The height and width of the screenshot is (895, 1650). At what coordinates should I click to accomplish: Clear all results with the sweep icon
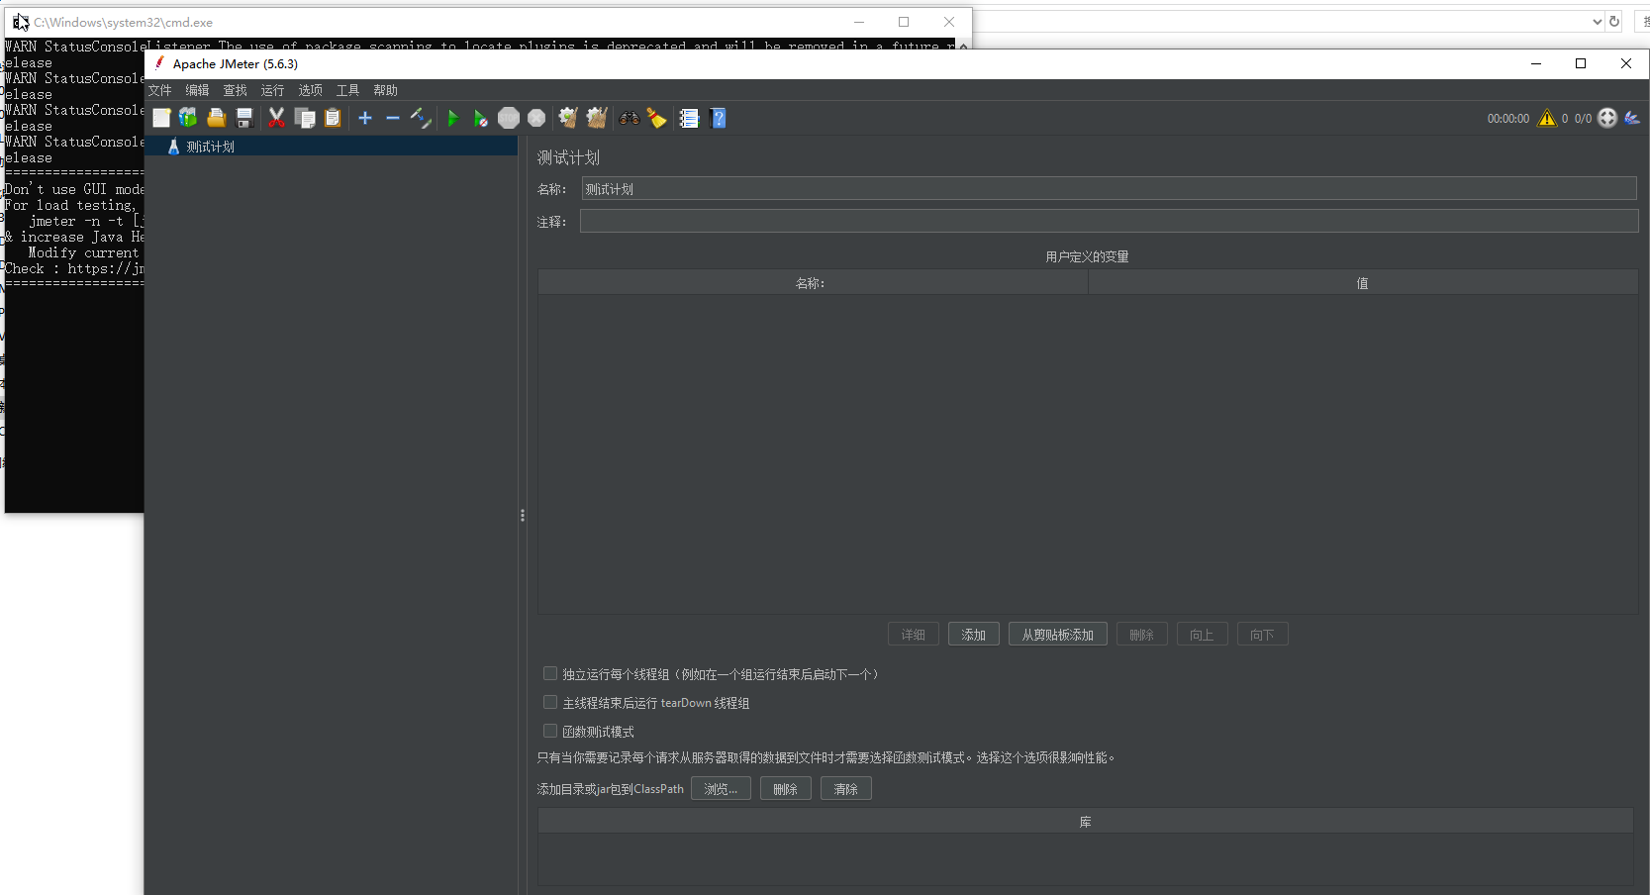coord(596,118)
